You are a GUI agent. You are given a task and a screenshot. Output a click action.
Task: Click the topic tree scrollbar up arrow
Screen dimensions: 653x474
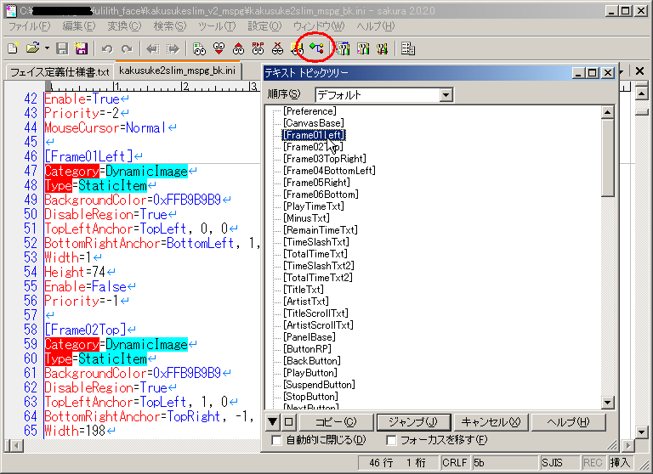pyautogui.click(x=608, y=112)
